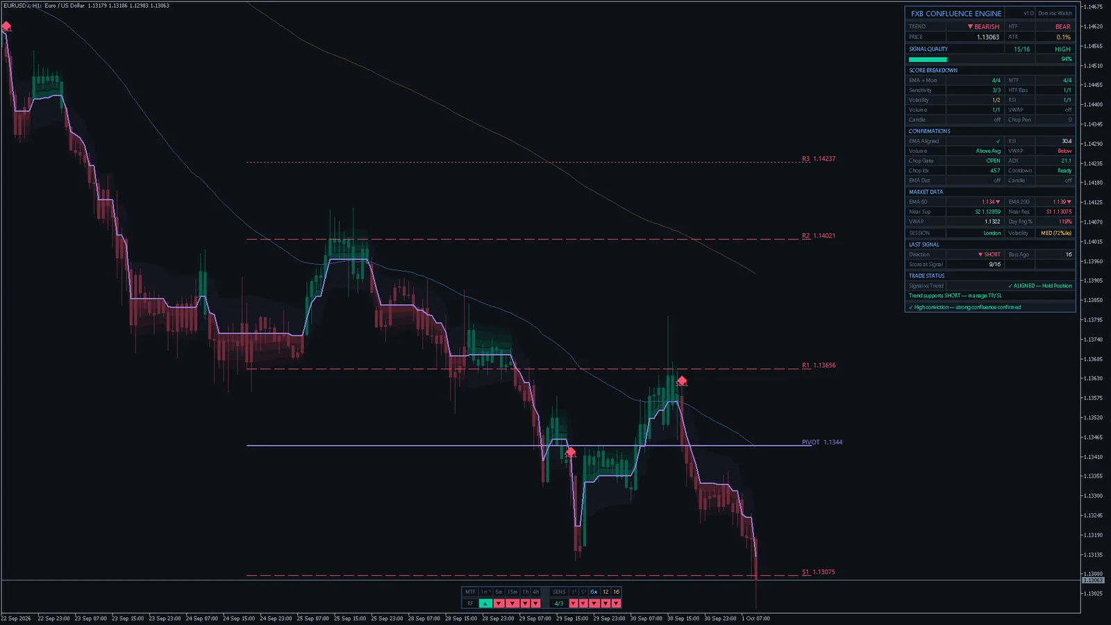Click the red arrow below sensitivity 16
1111x625 pixels.
pos(616,603)
